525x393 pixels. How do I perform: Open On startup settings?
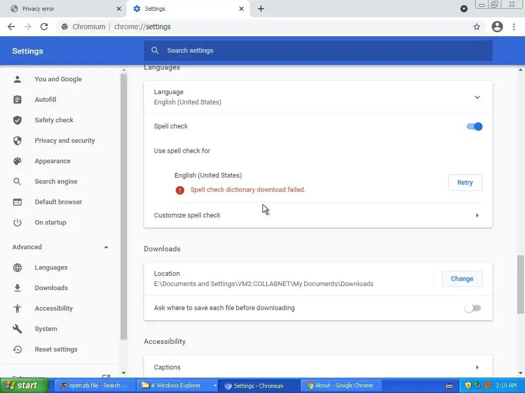(51, 222)
